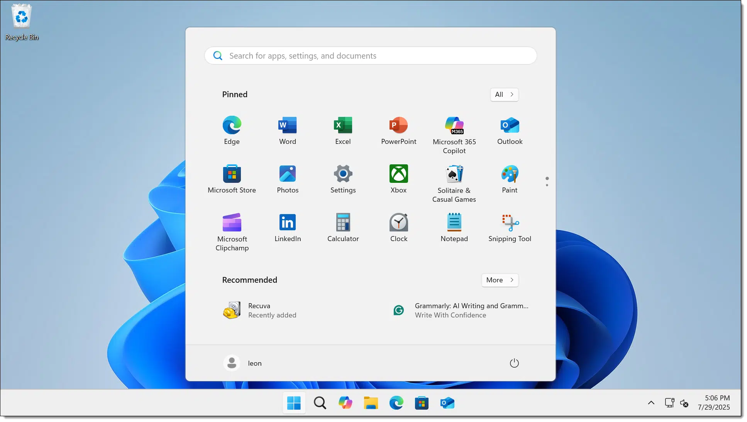747x422 pixels.
Task: Launch the pinned Calculator app
Action: pos(343,228)
